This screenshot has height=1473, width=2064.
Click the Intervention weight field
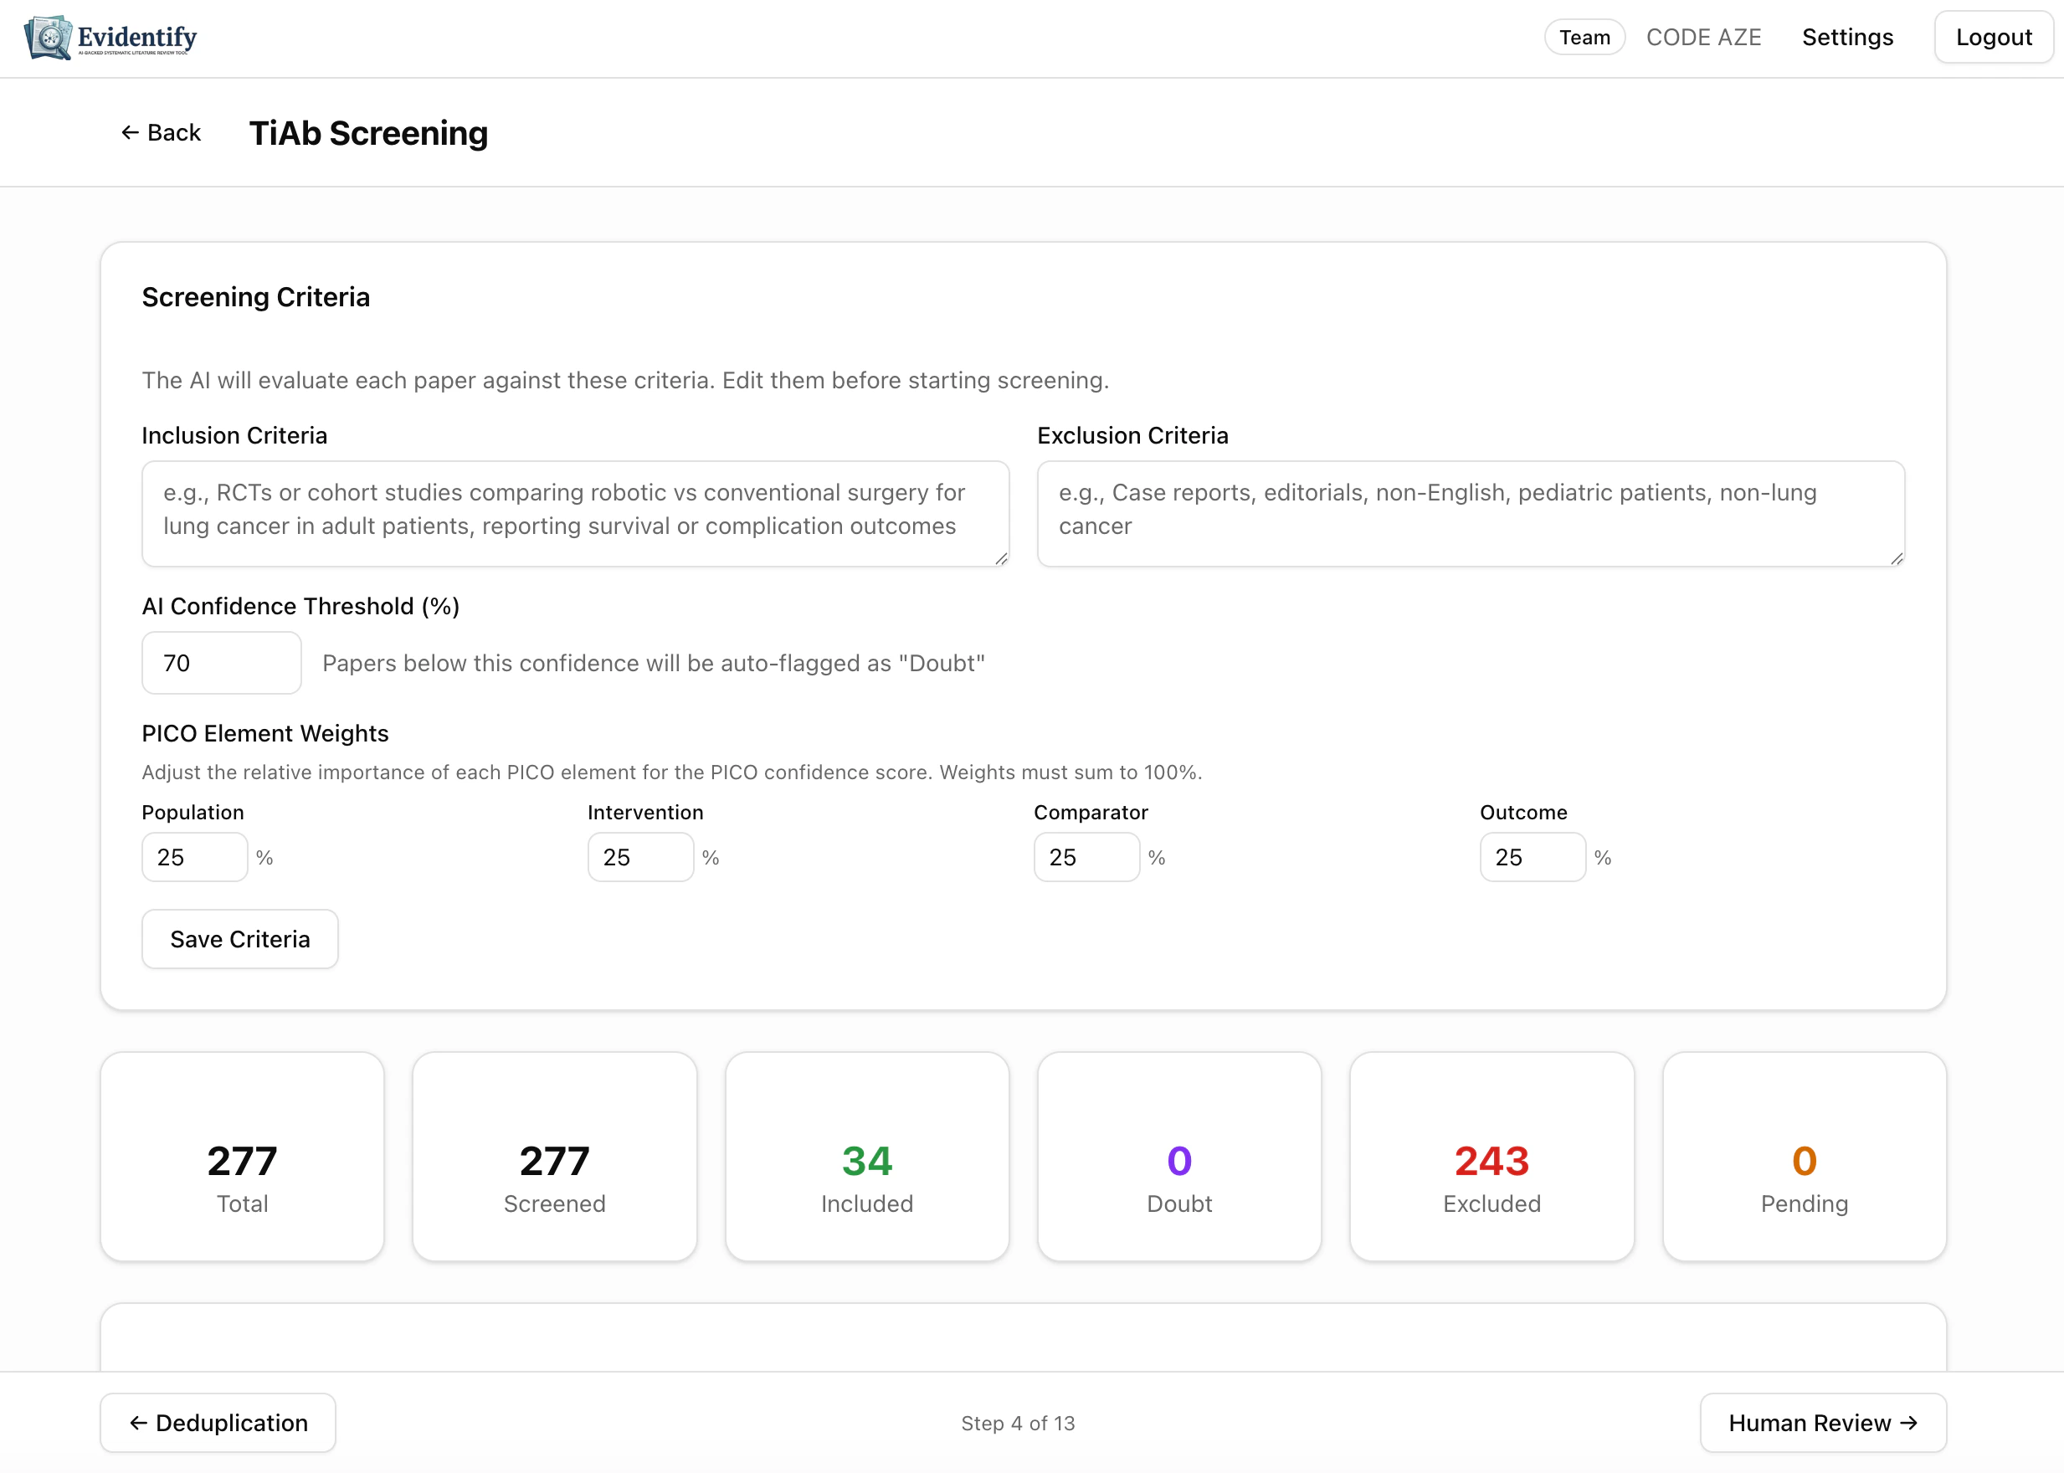point(640,856)
